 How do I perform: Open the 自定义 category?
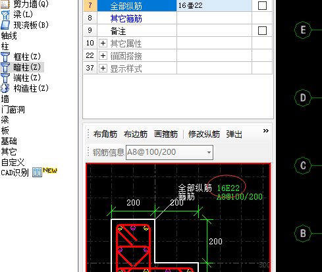(13, 163)
